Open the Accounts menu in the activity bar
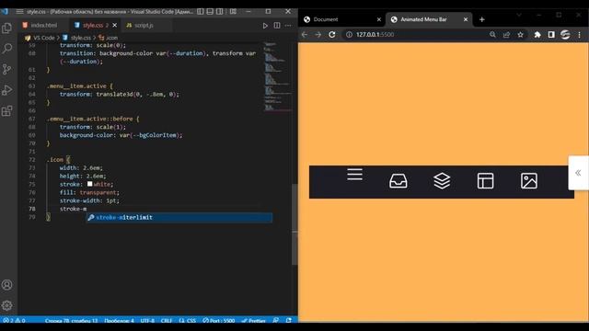 (x=6, y=285)
